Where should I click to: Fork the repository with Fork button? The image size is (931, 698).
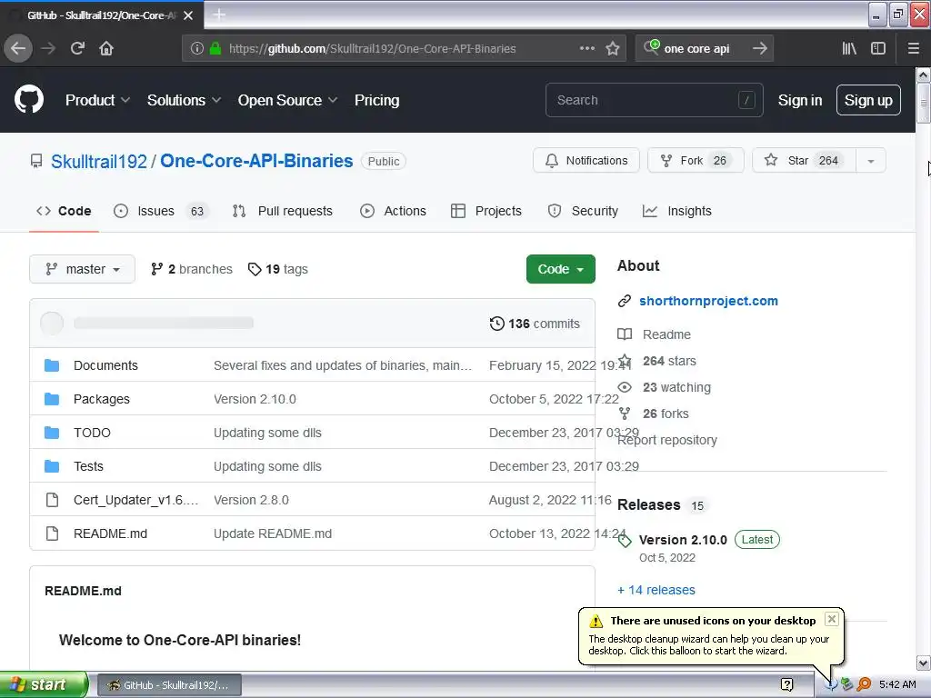pyautogui.click(x=696, y=161)
